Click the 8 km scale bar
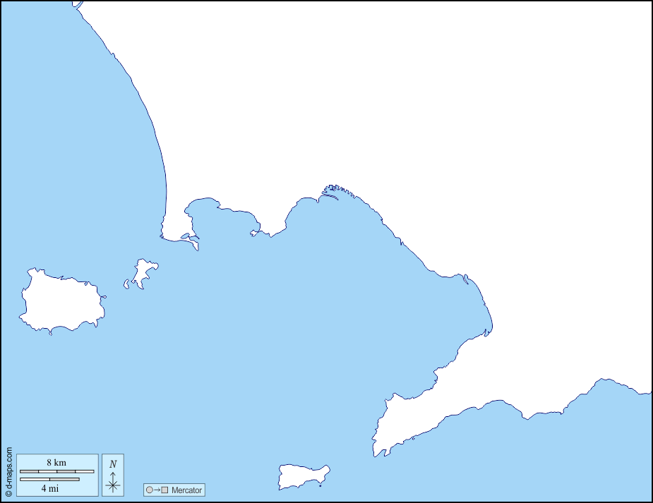The image size is (653, 503). click(56, 471)
